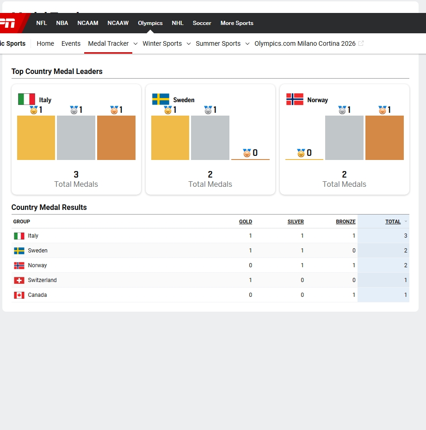426x430 pixels.
Task: Click the Sweden flag in results table
Action: tap(19, 251)
